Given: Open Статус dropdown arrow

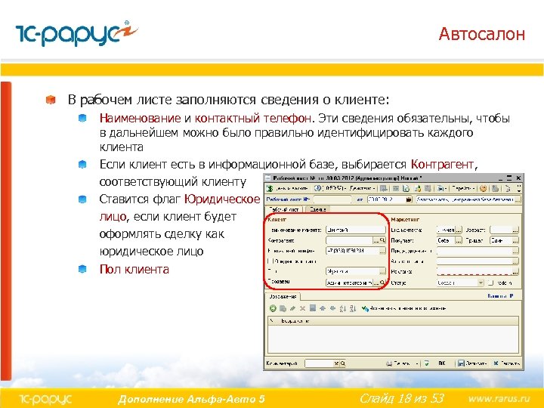Looking at the screenshot, I should pos(481,283).
